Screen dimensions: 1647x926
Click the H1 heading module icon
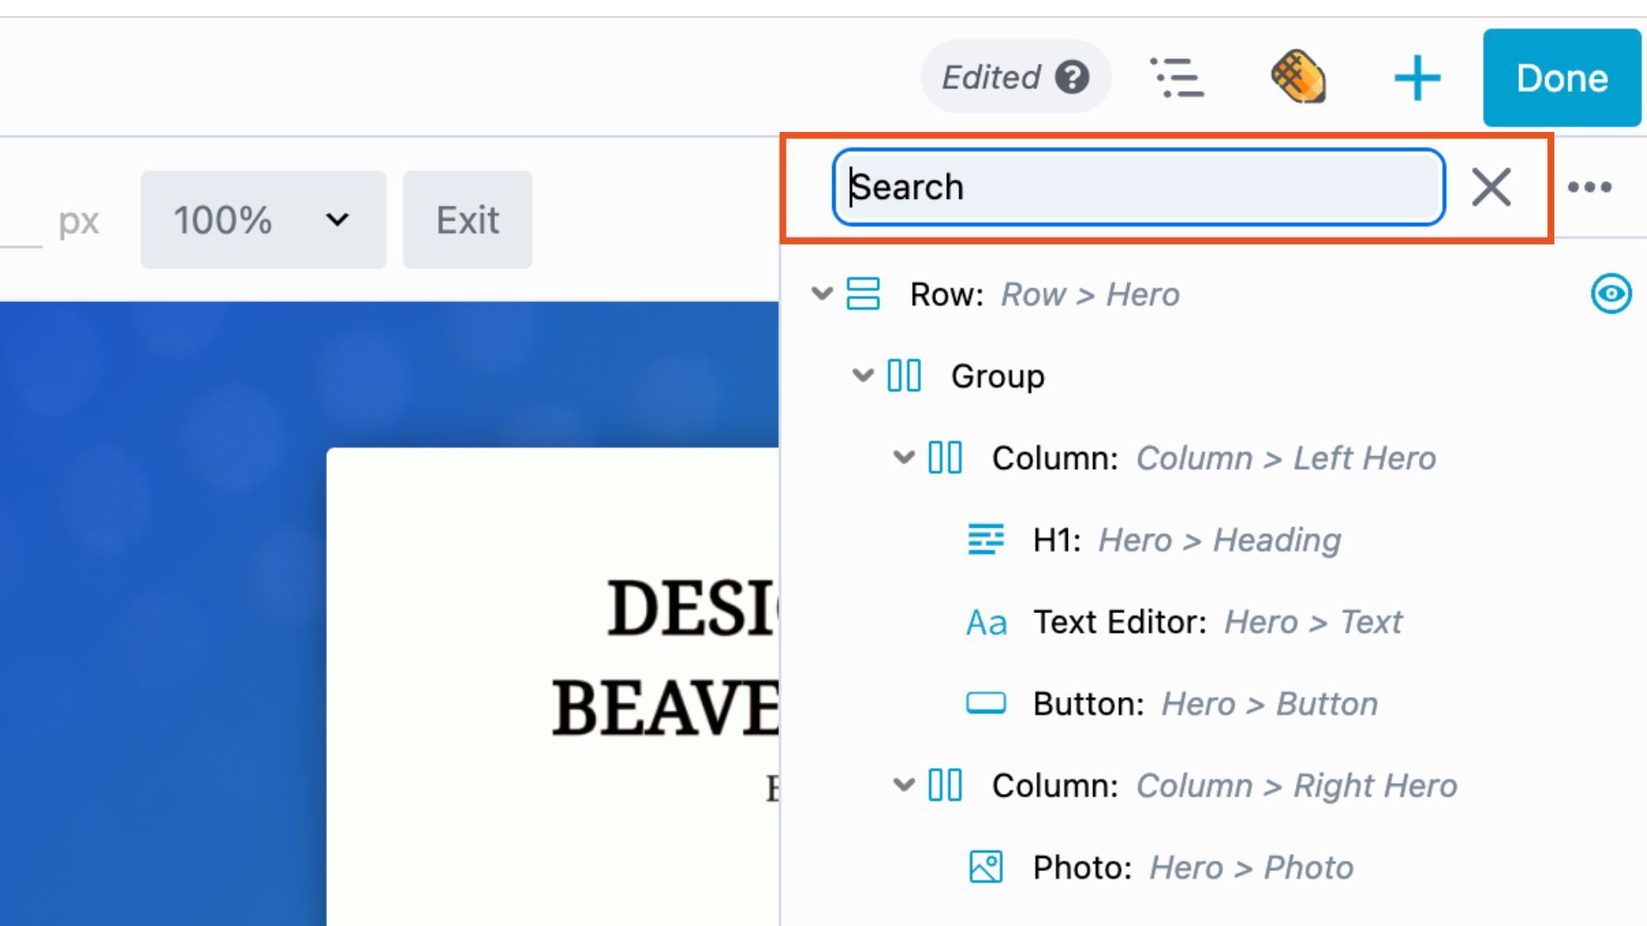pyautogui.click(x=986, y=540)
